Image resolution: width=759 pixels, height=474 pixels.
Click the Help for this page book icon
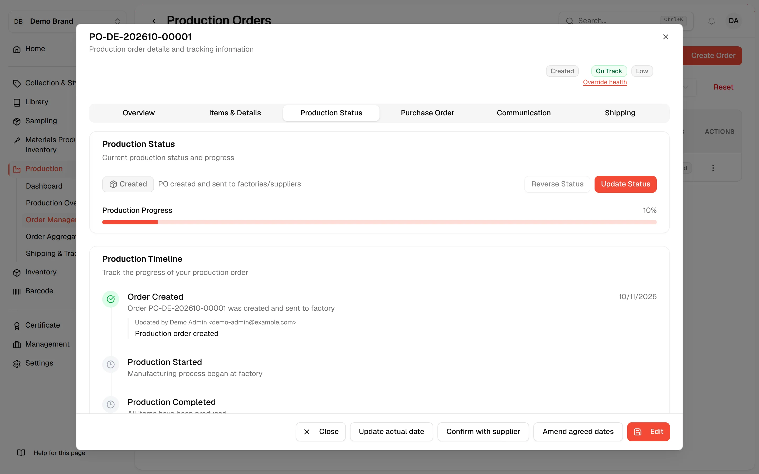coord(21,453)
